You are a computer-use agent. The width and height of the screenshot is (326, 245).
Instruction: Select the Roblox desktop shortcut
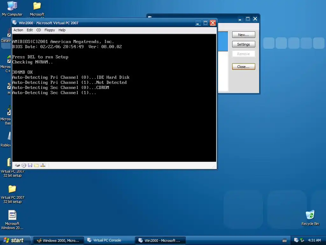click(x=6, y=140)
